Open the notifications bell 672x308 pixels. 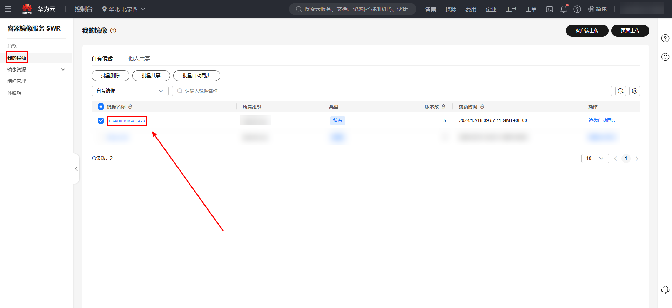click(564, 9)
